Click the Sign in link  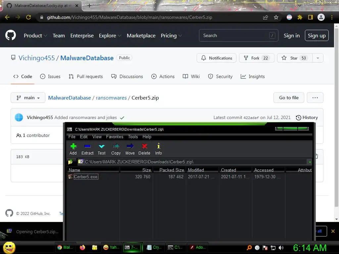292,36
